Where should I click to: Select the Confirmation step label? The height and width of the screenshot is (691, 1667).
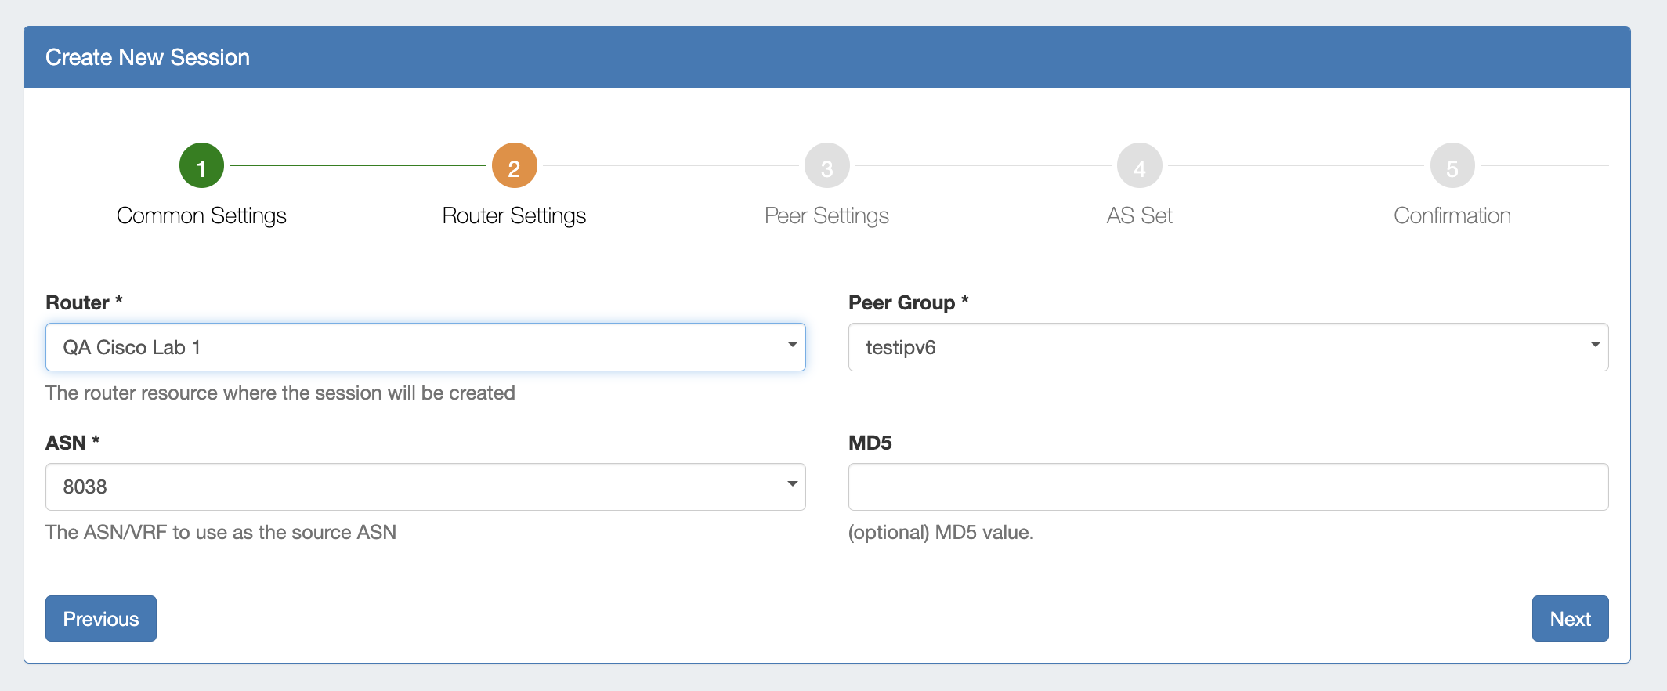(1452, 215)
